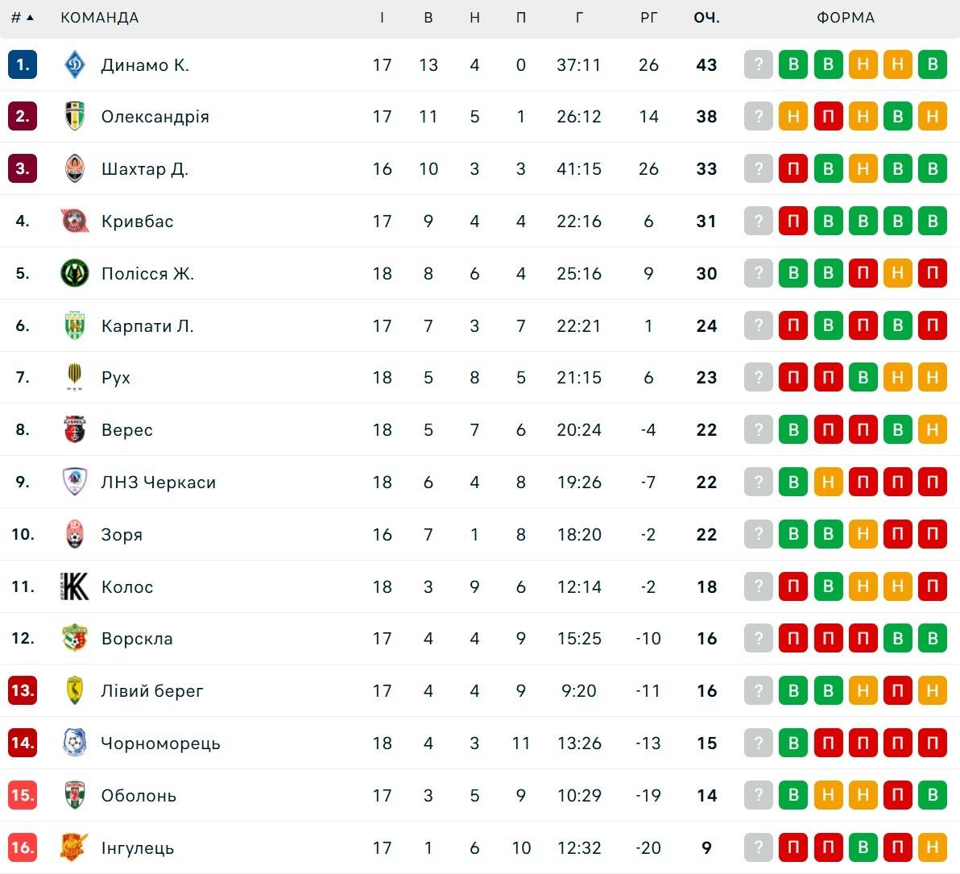This screenshot has width=960, height=874.
Task: Sort by the РГ goal difference header
Action: tap(648, 18)
